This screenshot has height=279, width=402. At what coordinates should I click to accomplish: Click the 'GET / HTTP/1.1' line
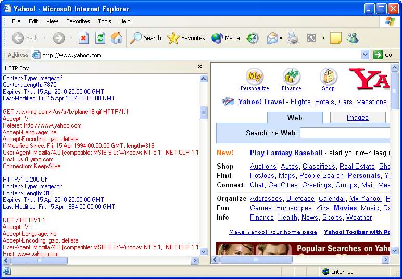pos(23,220)
